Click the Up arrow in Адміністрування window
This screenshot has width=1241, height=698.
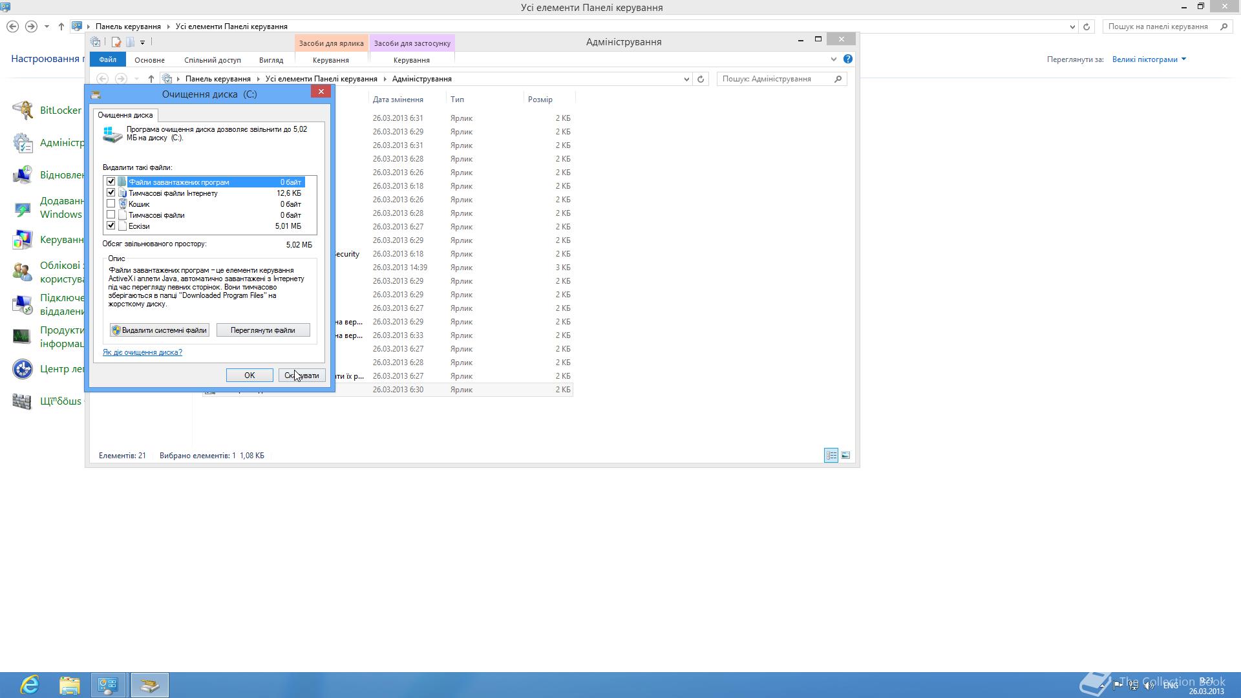[x=151, y=79]
